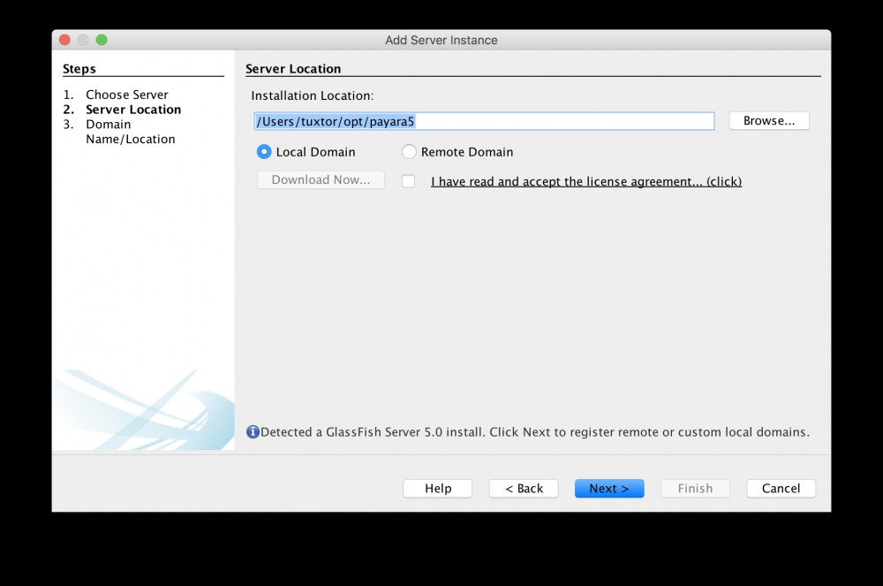Enable the Local Domain option
This screenshot has height=586, width=883.
click(263, 151)
